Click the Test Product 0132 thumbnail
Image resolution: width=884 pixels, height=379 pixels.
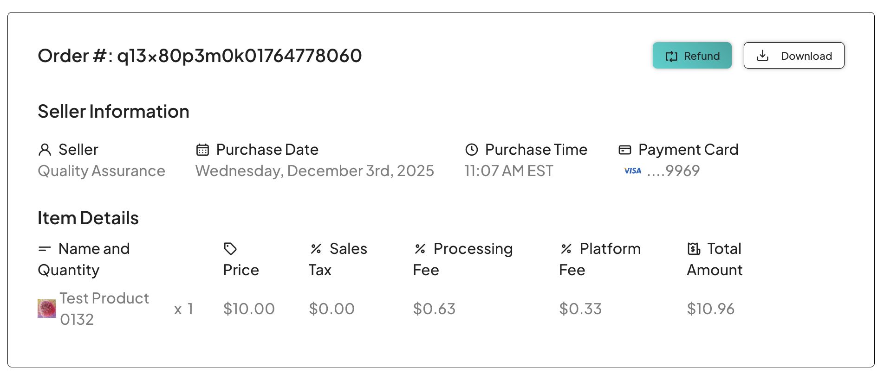click(47, 309)
